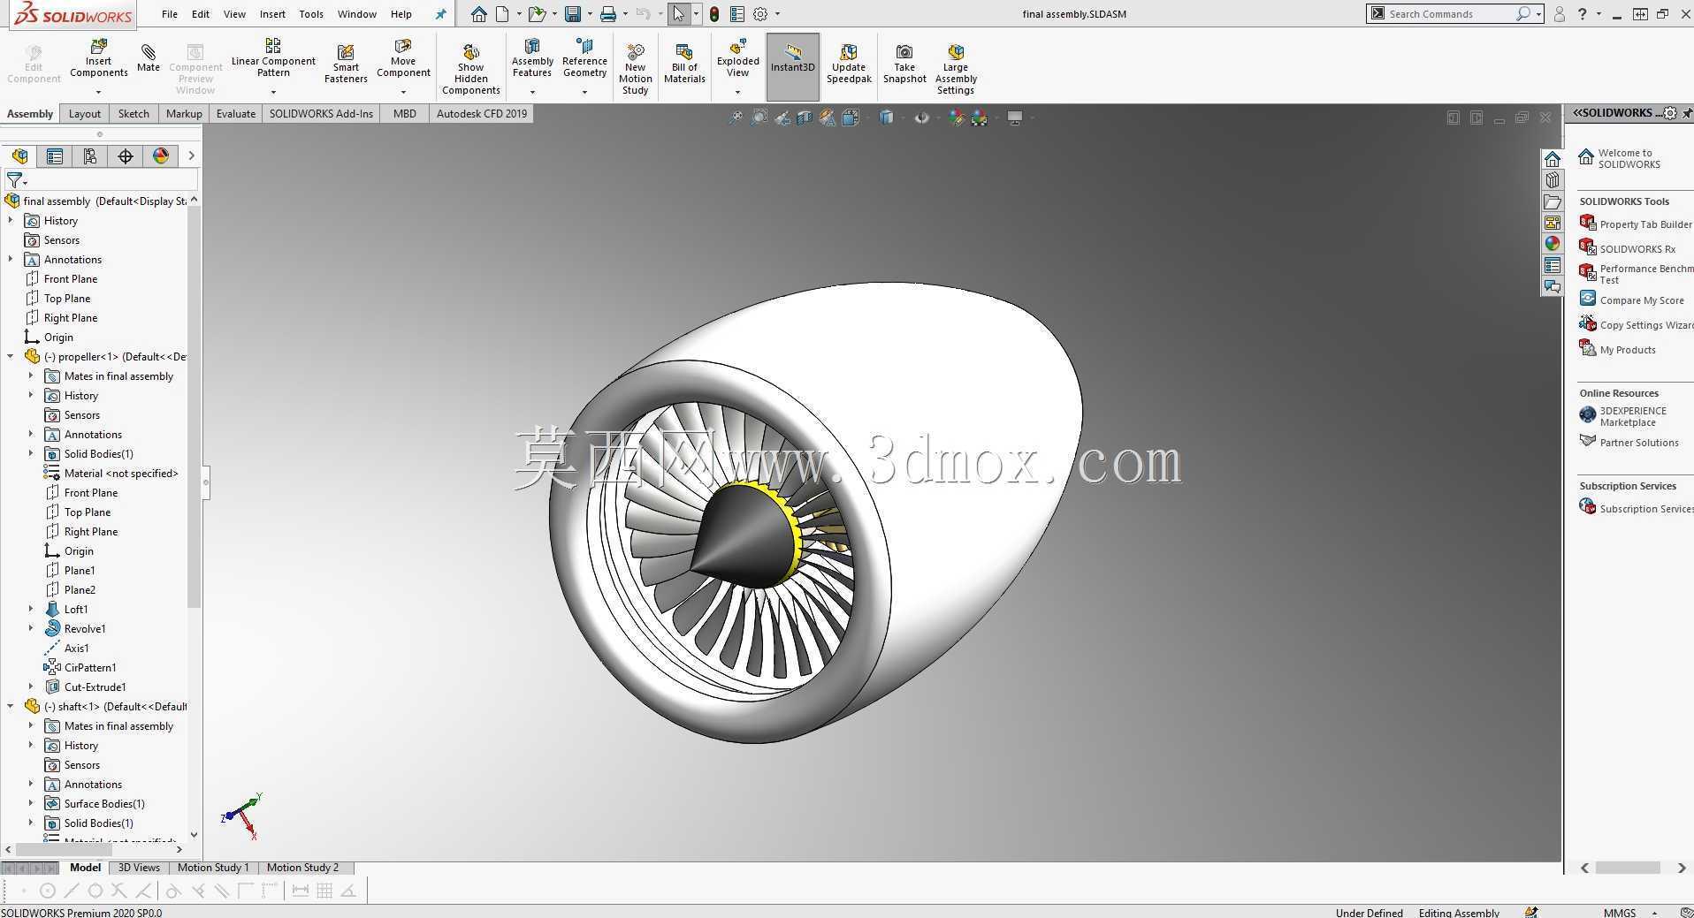The image size is (1694, 918).
Task: Open the Options gear in top toolbar
Action: point(760,14)
